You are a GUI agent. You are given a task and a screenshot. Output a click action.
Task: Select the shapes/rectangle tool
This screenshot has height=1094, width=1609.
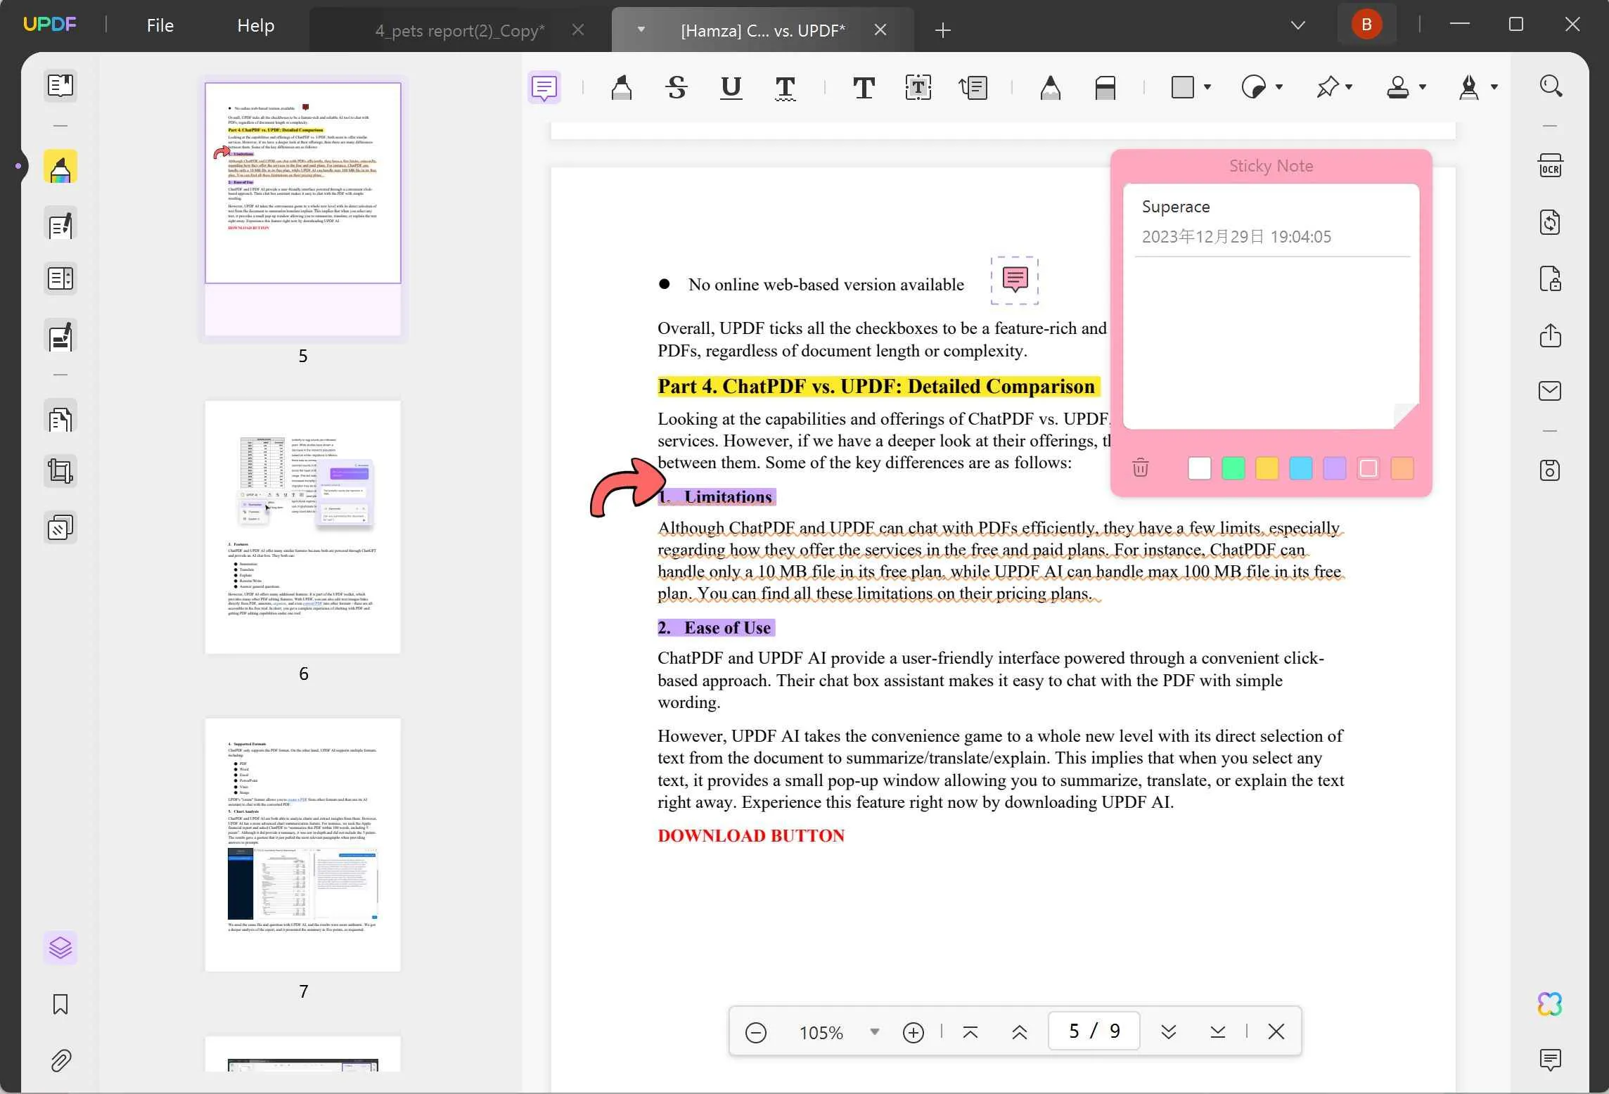pos(1181,86)
